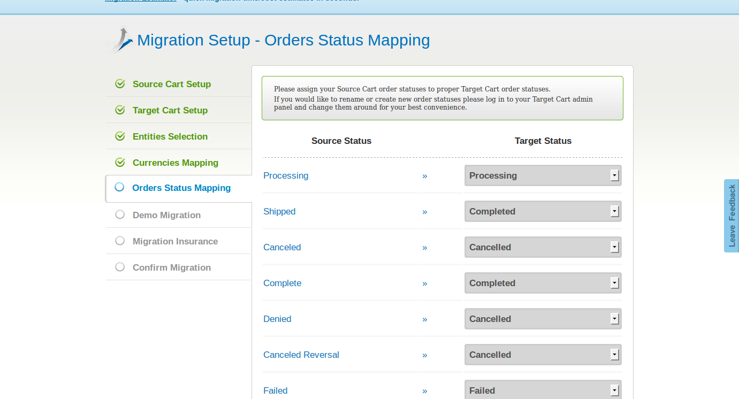Click the grey circle beside Demo Migration
Screen dimensions: 739x399
pyautogui.click(x=120, y=214)
